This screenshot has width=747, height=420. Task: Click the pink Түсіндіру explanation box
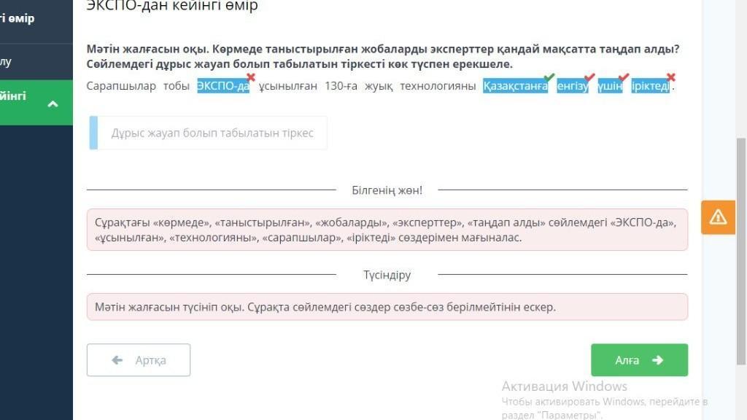point(387,307)
